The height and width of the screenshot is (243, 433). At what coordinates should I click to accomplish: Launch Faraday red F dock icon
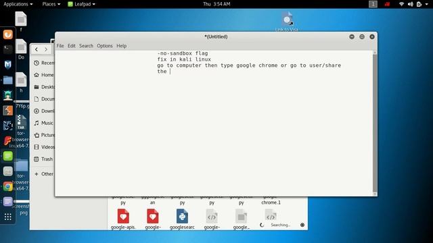click(7, 141)
